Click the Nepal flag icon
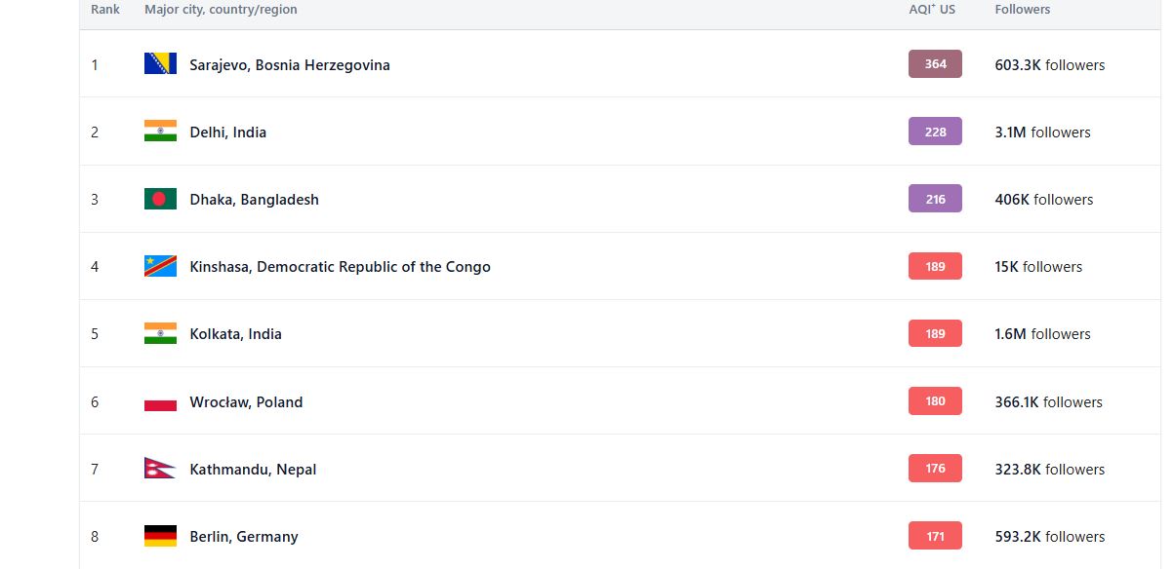 tap(159, 469)
